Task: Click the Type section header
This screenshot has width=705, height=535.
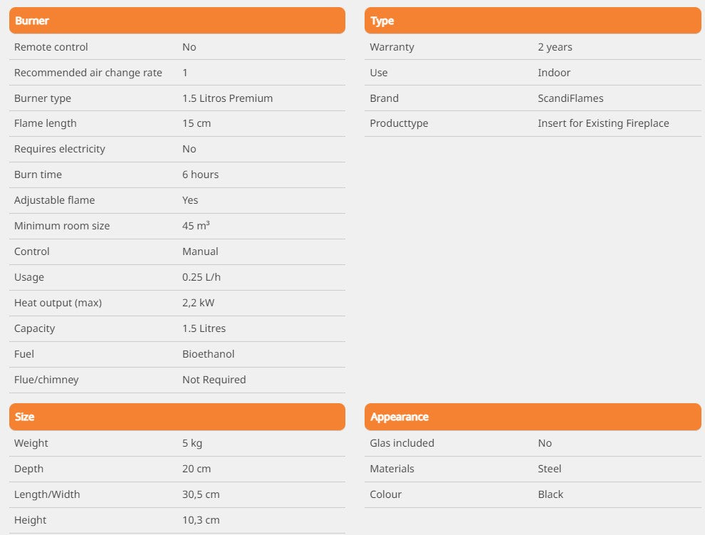Action: 382,21
